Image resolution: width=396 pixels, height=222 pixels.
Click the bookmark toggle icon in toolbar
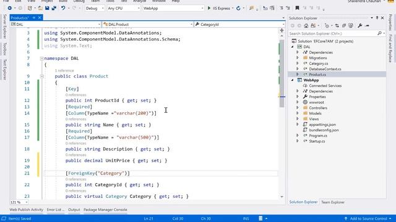297,8
